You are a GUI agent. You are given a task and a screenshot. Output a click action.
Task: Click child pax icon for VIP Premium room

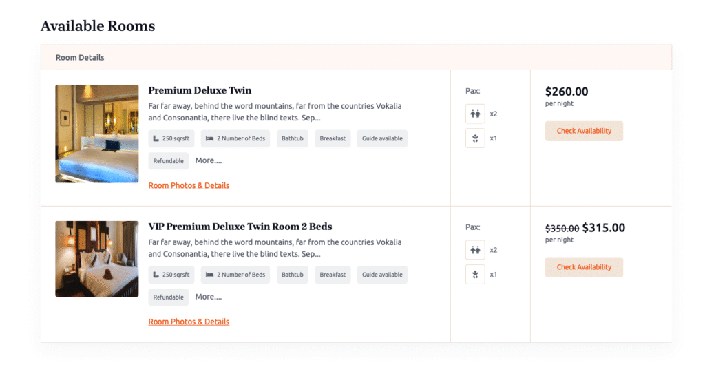[x=475, y=275]
